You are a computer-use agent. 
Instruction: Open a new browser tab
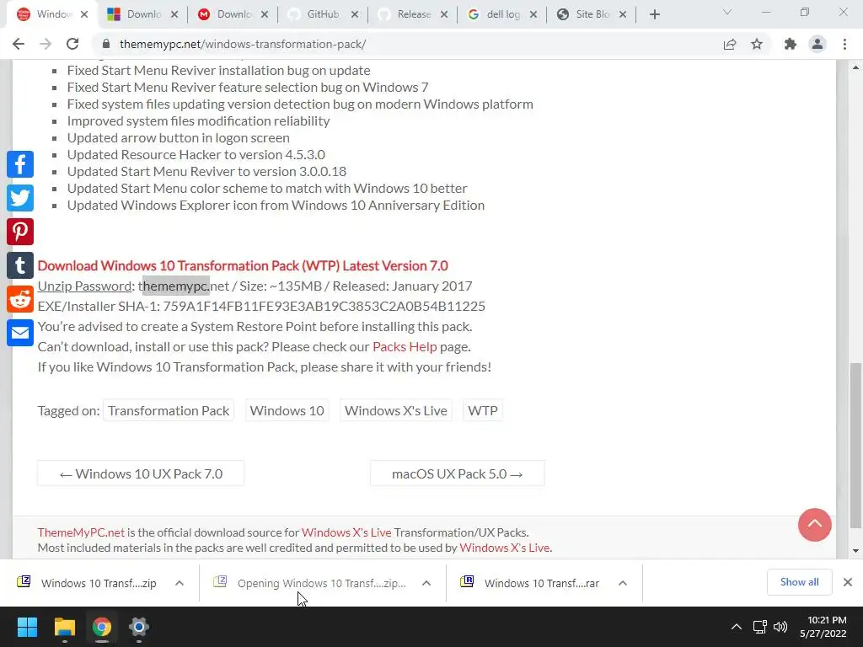654,14
